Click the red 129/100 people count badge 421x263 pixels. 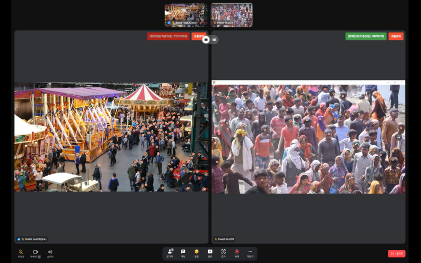[168, 36]
